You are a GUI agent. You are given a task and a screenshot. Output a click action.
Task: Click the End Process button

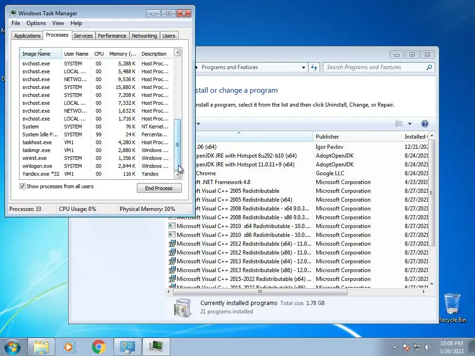pos(159,188)
